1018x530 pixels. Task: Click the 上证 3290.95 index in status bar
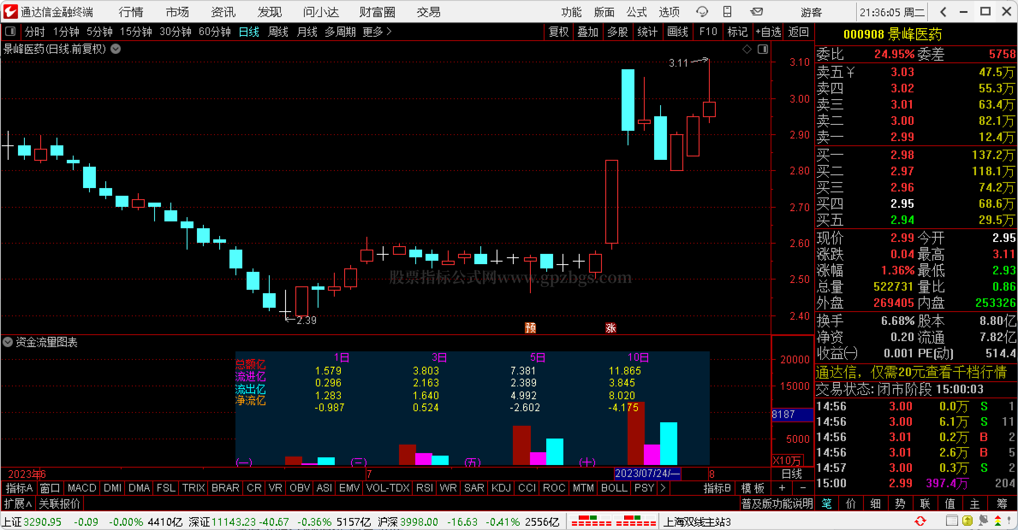point(32,521)
